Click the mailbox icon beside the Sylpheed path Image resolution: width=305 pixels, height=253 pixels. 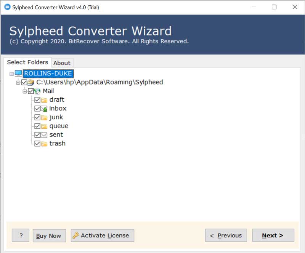31,82
